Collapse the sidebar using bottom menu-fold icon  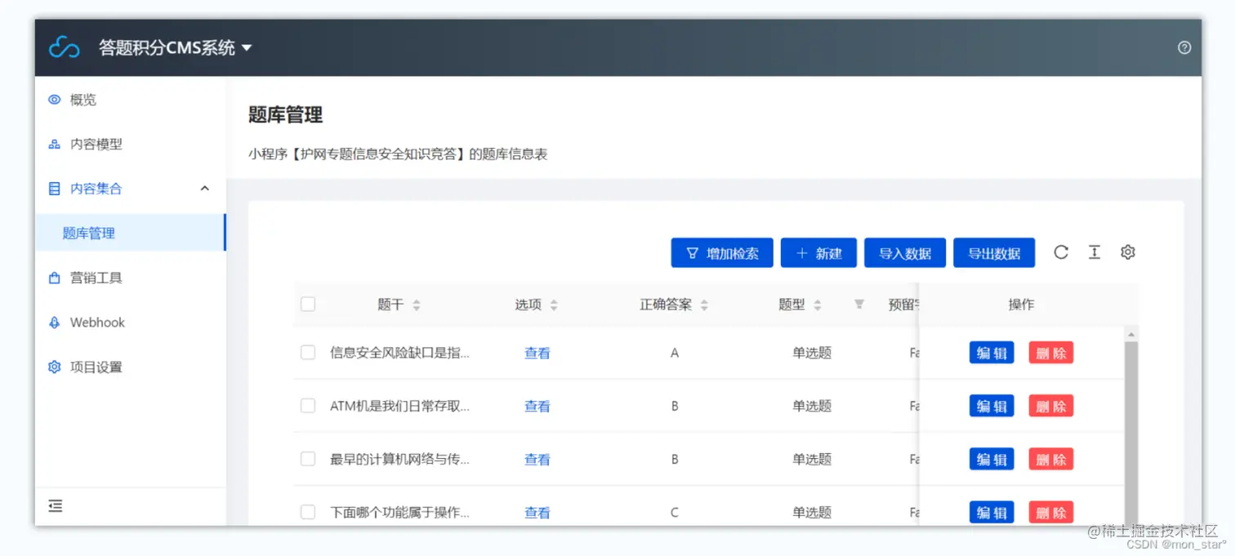point(56,506)
